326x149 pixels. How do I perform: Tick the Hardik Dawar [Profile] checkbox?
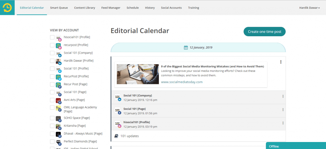pos(52,61)
